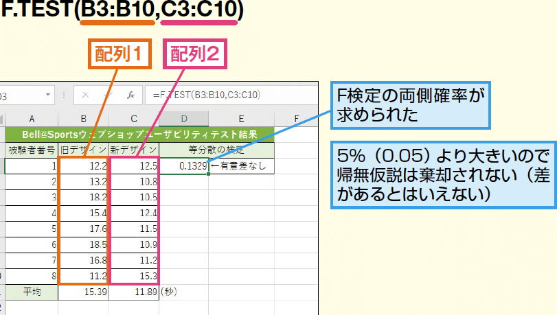
Task: Click the 被験者番号 header cell
Action: (x=32, y=150)
